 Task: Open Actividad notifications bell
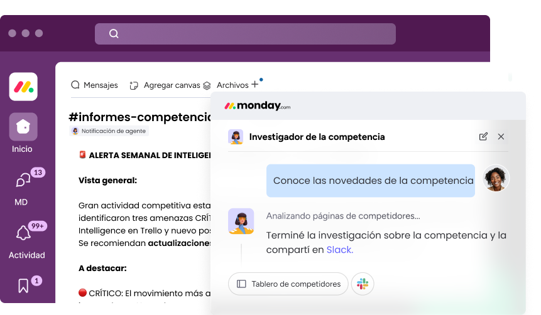tap(23, 233)
